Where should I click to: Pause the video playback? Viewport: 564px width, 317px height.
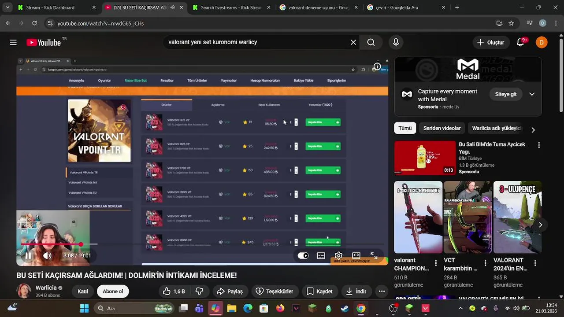[28, 255]
